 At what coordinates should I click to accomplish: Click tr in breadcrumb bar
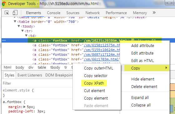pos(66,67)
